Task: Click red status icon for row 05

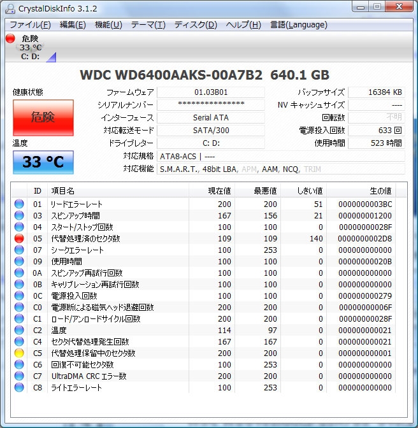Action: (x=19, y=238)
